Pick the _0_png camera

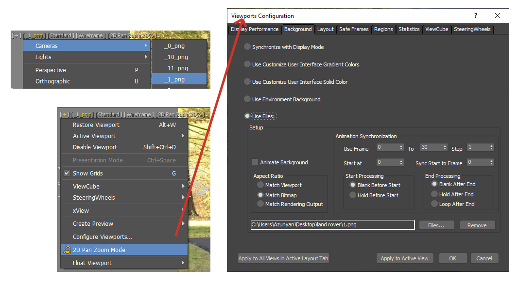click(179, 46)
